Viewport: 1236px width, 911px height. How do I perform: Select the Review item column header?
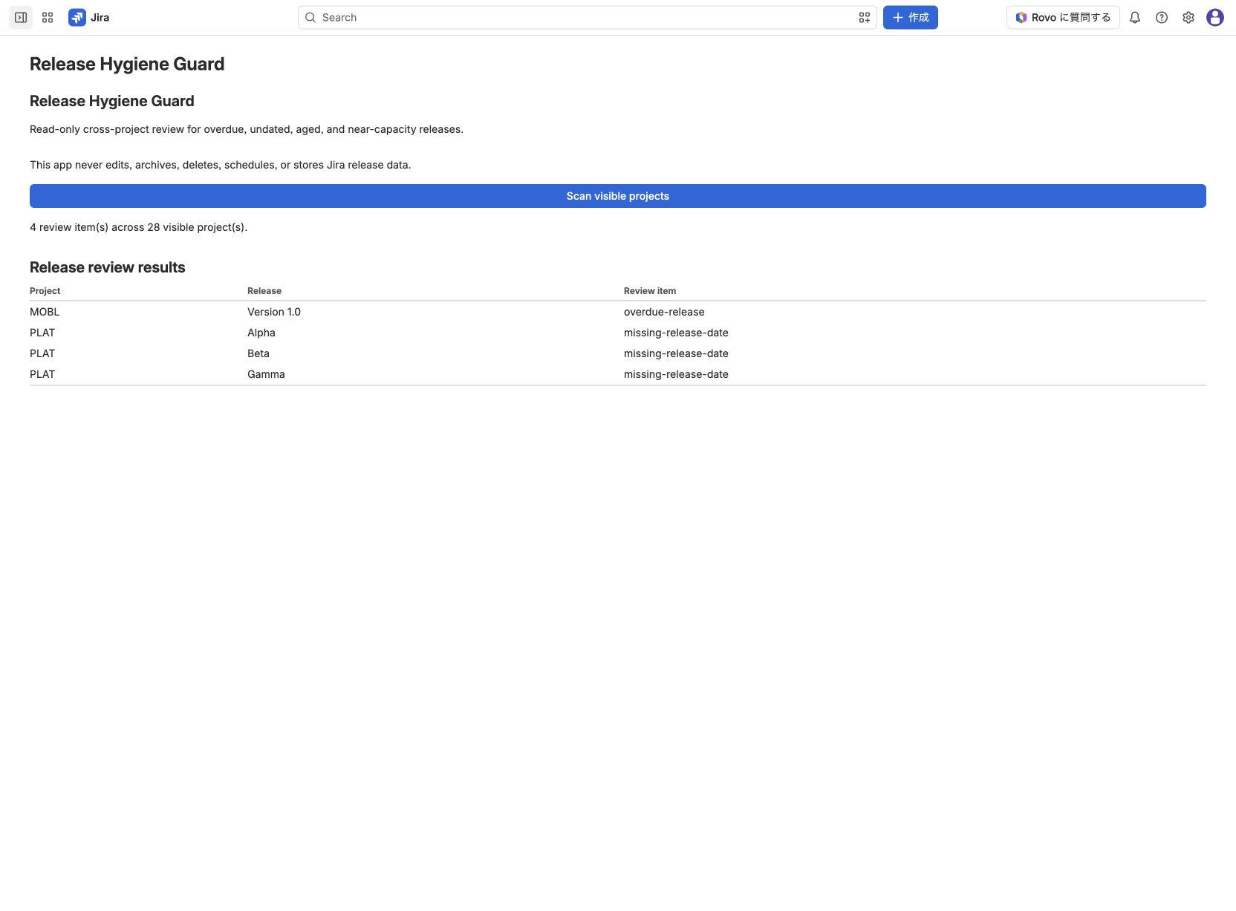[650, 291]
